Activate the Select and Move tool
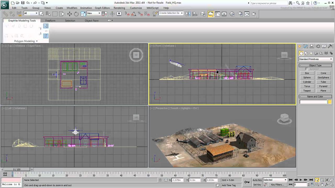 70,14
